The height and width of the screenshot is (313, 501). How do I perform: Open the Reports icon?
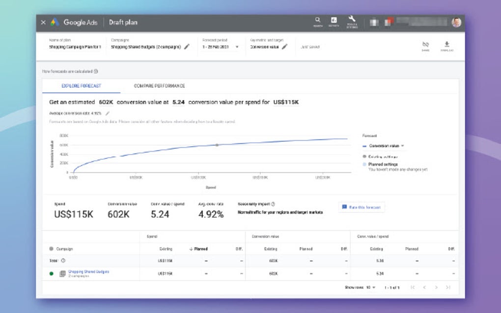tap(334, 20)
